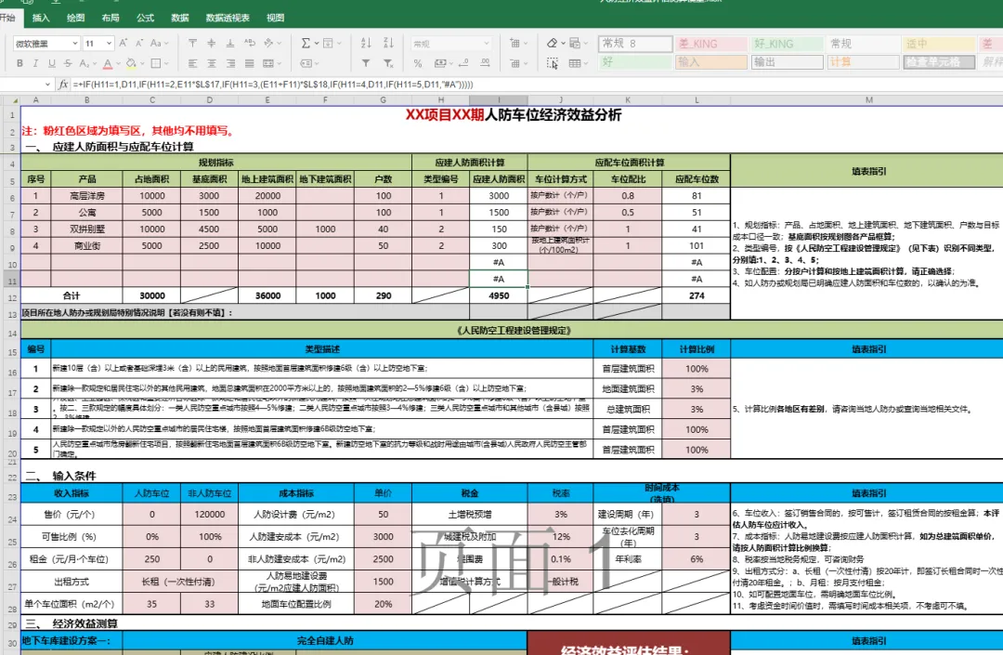This screenshot has width=1003, height=655.
Task: Click the AutoSum sigma icon
Action: (x=306, y=43)
